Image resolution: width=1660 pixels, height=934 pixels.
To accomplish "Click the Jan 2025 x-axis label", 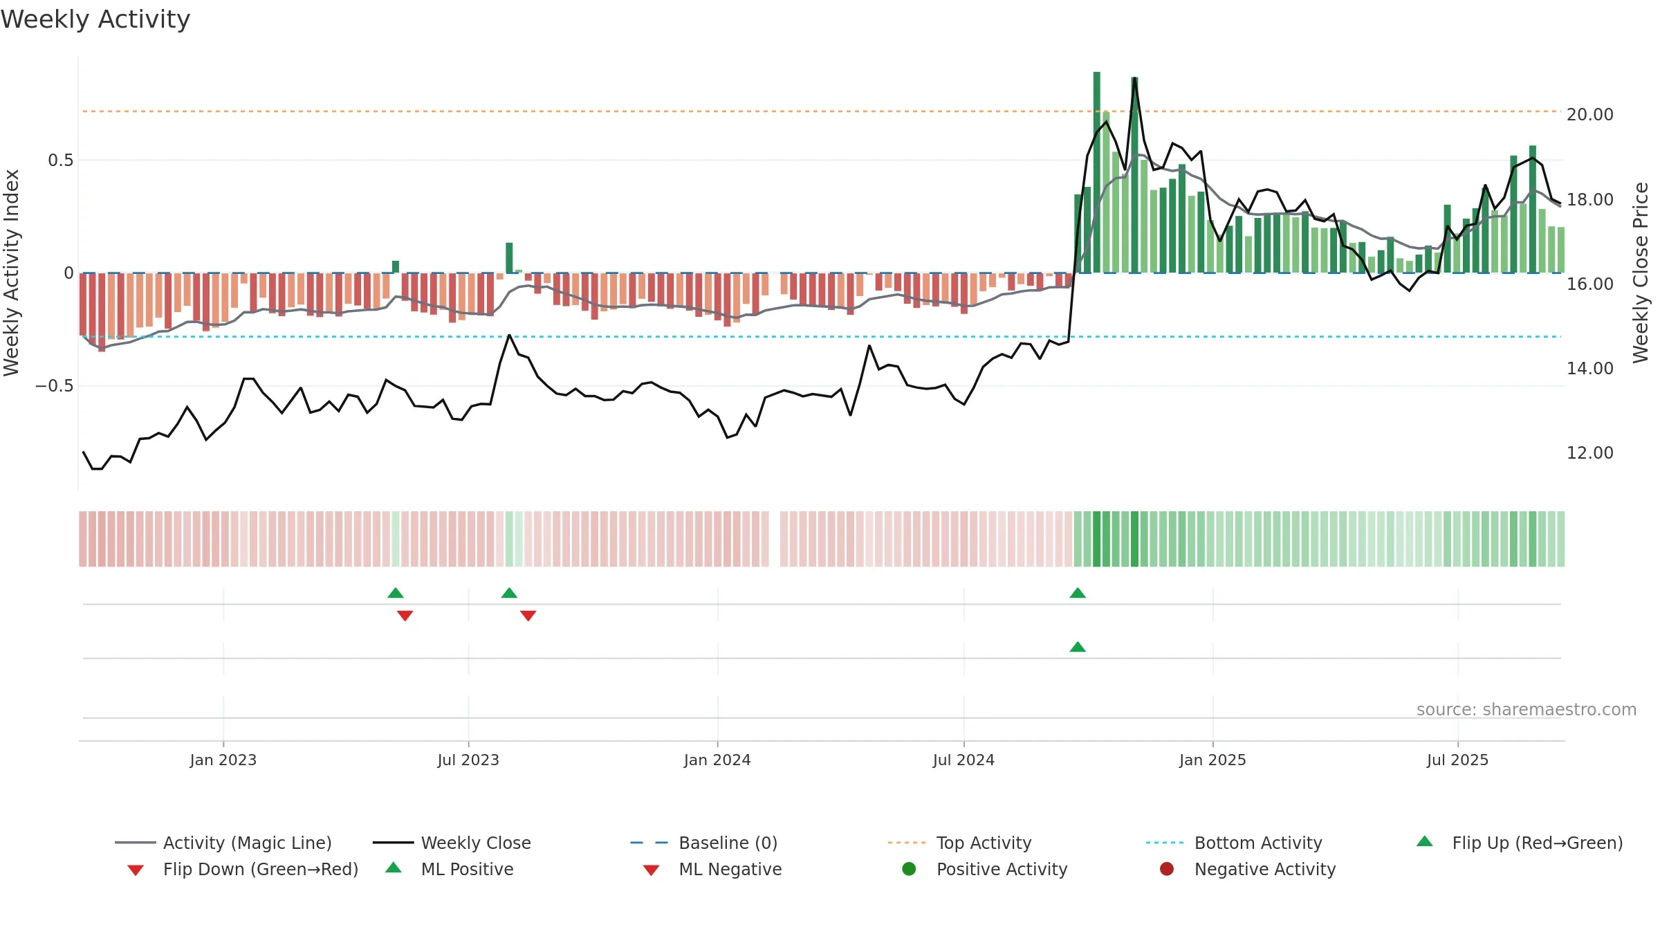I will pyautogui.click(x=1212, y=760).
